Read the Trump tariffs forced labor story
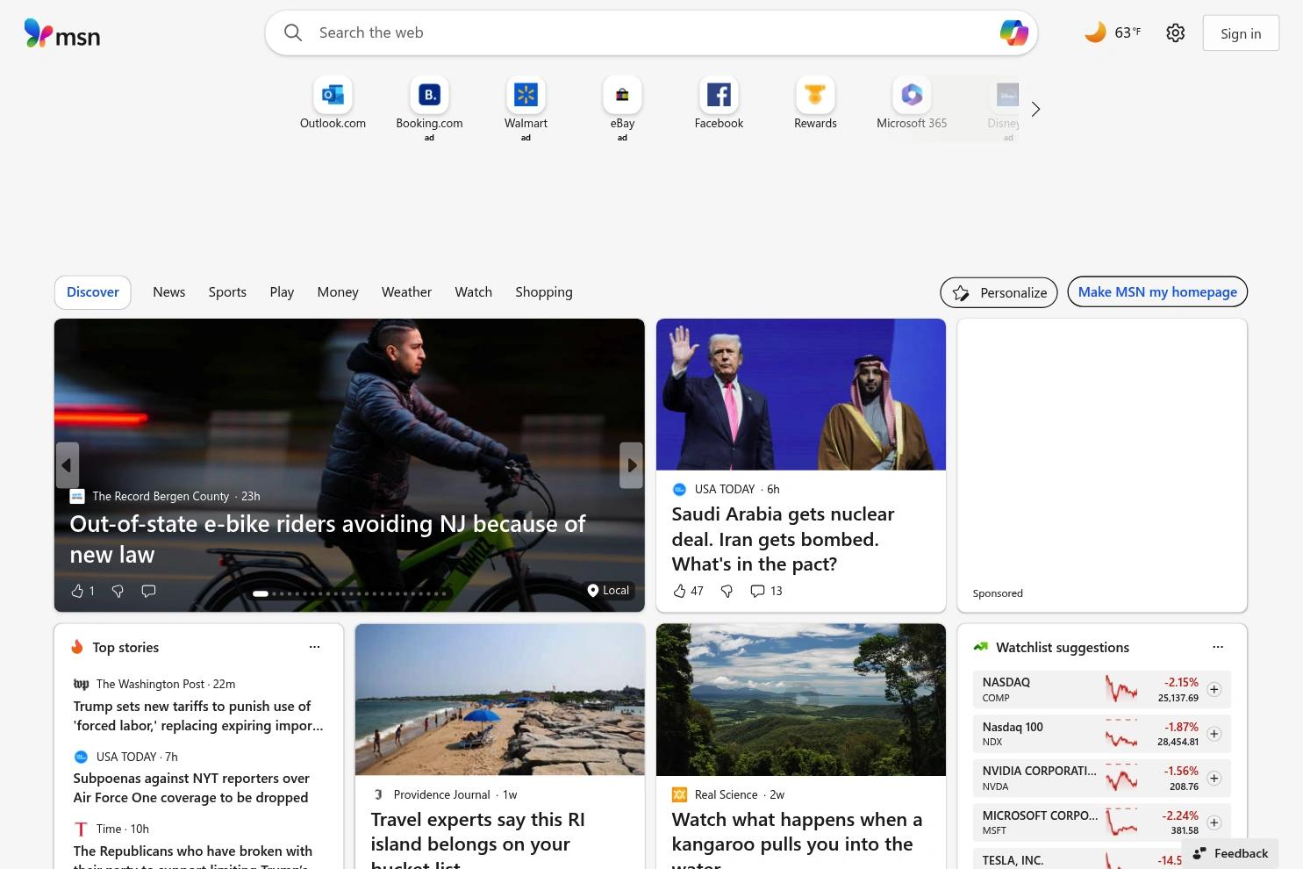The width and height of the screenshot is (1303, 869). click(198, 716)
